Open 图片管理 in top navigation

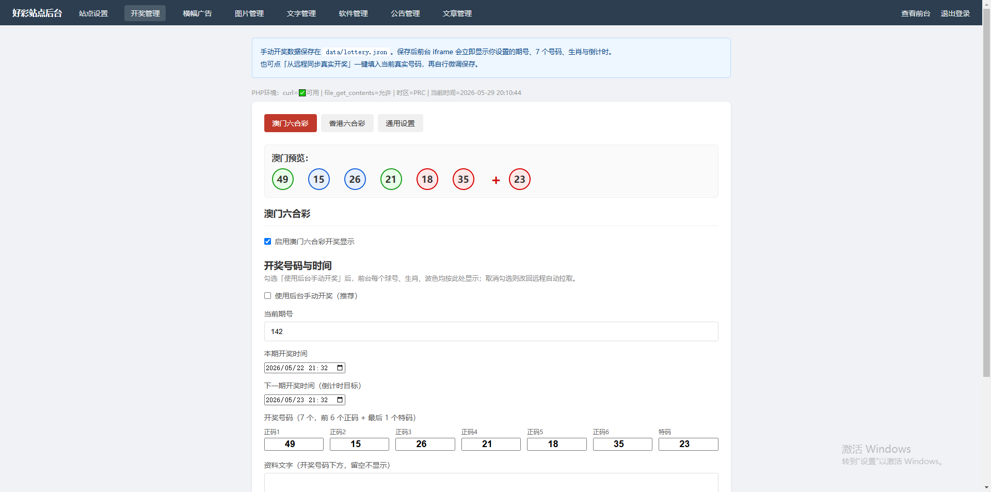249,13
